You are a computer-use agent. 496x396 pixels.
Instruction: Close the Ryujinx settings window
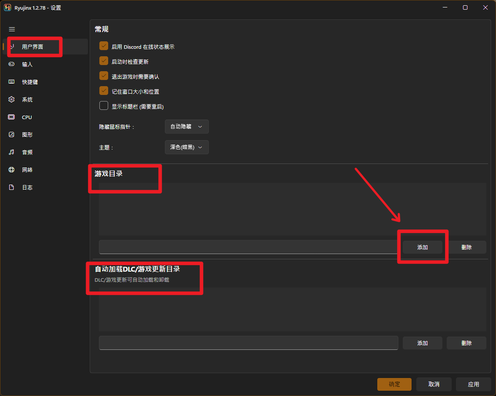tap(485, 7)
